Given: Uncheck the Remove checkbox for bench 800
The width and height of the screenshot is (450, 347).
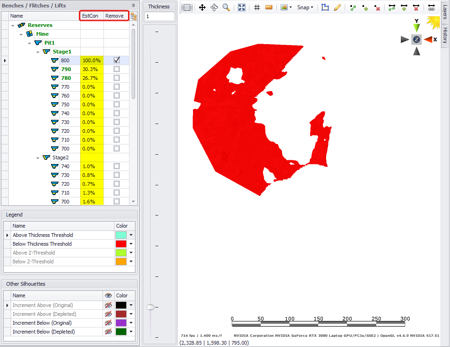Looking at the screenshot, I should [x=116, y=60].
